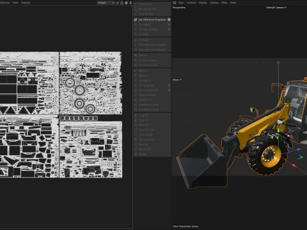
Task: Click the Unstitch UV icon
Action: pos(136,100)
